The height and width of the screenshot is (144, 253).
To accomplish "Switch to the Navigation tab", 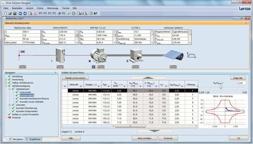I will (x=16, y=139).
